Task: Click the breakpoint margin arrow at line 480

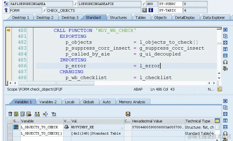Action: [x=9, y=30]
